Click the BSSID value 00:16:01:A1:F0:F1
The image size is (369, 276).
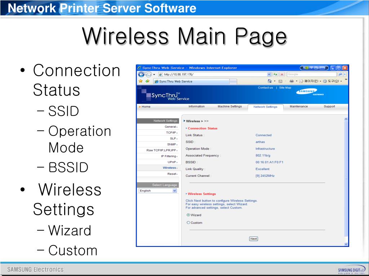[x=270, y=162]
